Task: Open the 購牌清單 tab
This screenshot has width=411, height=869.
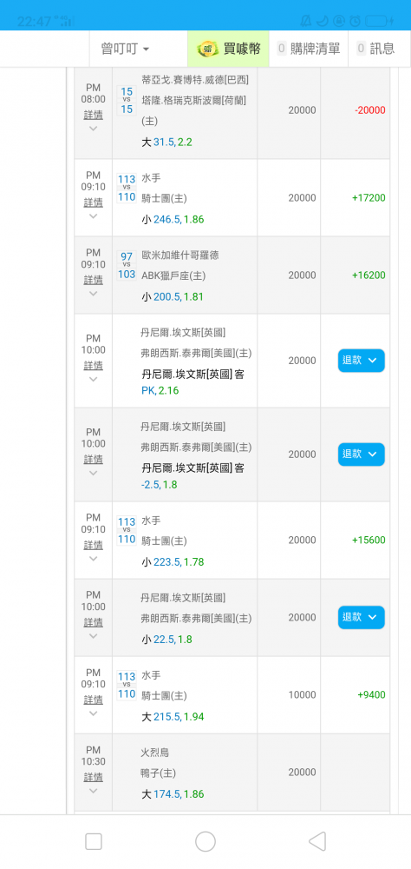Action: [309, 49]
